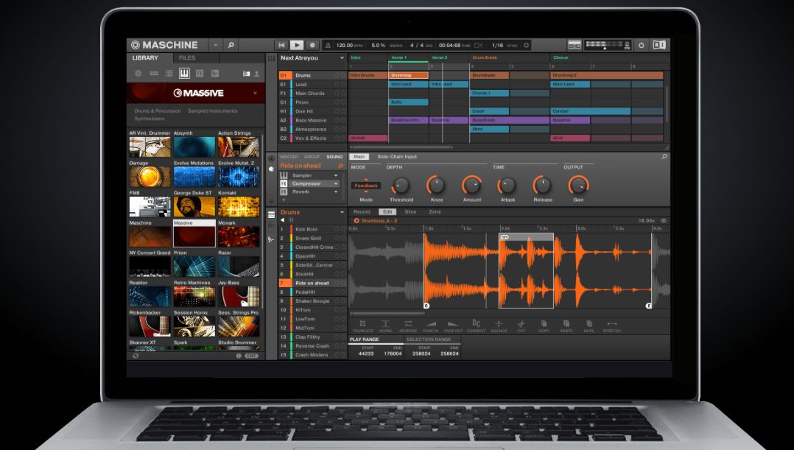
Task: Step the Mode selector up arrow
Action: coord(365,180)
